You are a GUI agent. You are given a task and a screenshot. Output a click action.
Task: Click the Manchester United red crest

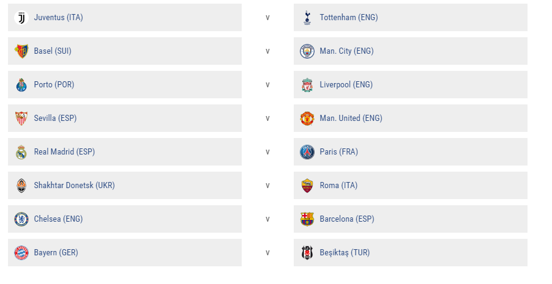307,118
